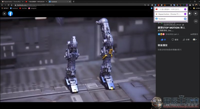Open the Instagram bookmark
Viewport: 200px width, 109px height.
32,8
